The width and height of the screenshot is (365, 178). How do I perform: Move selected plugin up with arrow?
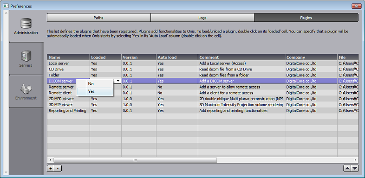[x=347, y=168]
